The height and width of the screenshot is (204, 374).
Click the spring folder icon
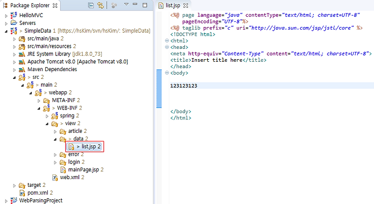[x=55, y=116]
